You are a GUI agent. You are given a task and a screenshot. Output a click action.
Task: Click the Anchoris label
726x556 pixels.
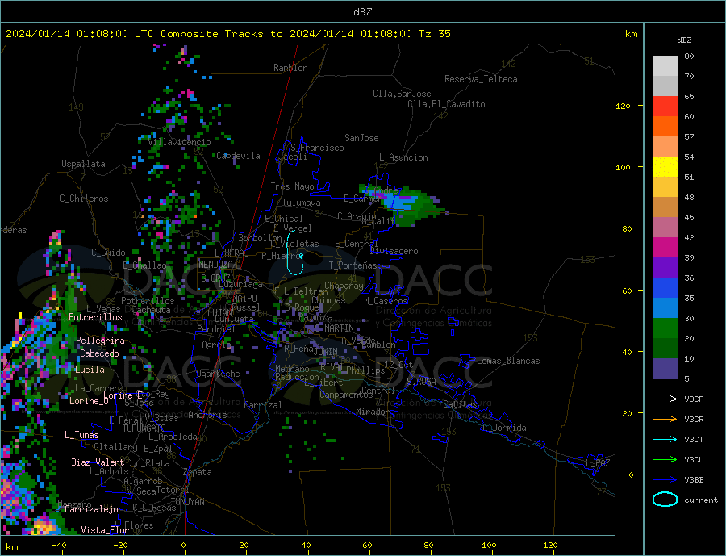click(207, 415)
